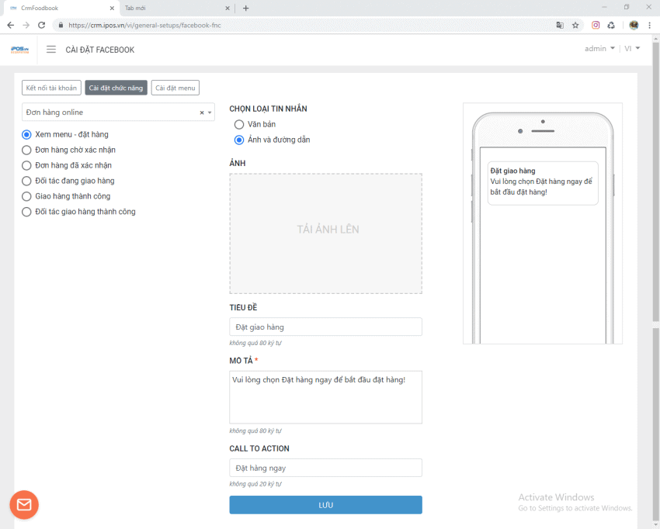Open the Instagram browser extension

pyautogui.click(x=596, y=25)
